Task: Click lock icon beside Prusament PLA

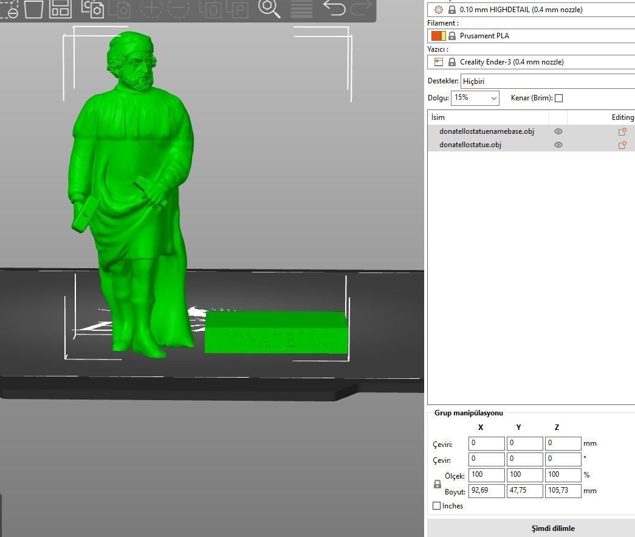Action: pos(452,36)
